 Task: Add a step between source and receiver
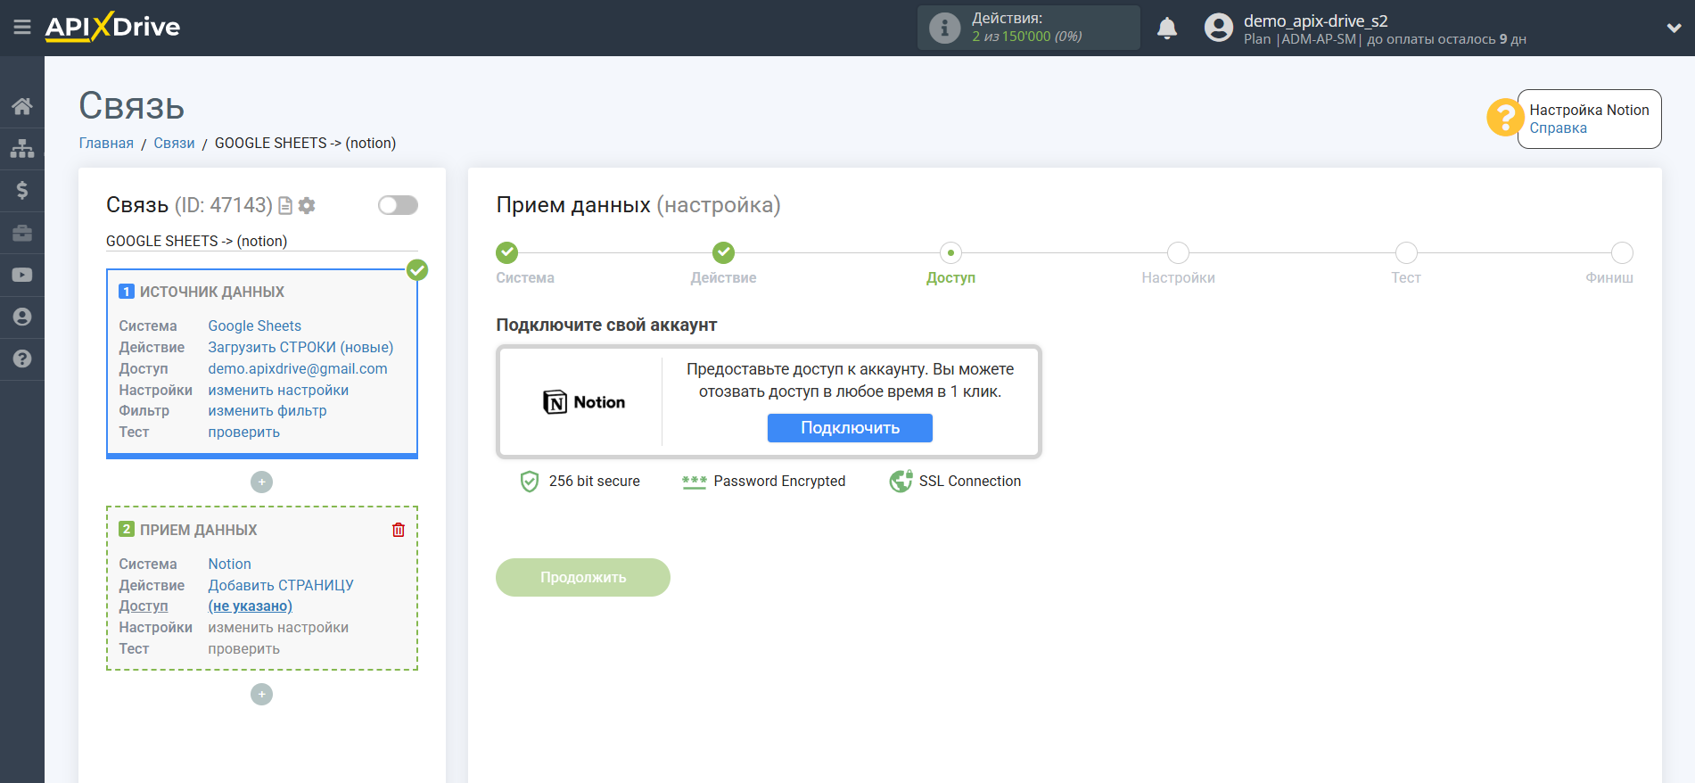[x=261, y=482]
